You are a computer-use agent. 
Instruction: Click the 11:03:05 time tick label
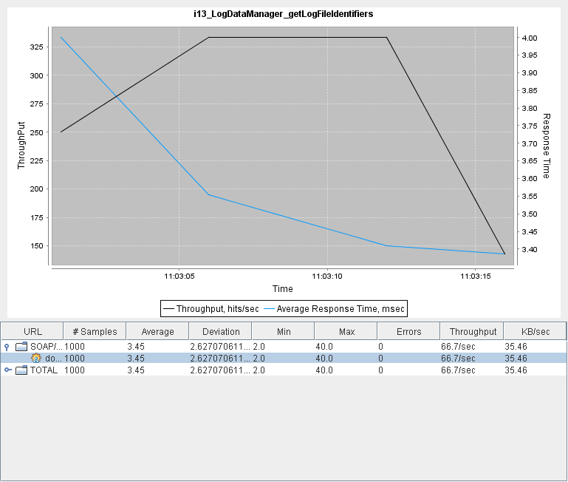click(179, 276)
